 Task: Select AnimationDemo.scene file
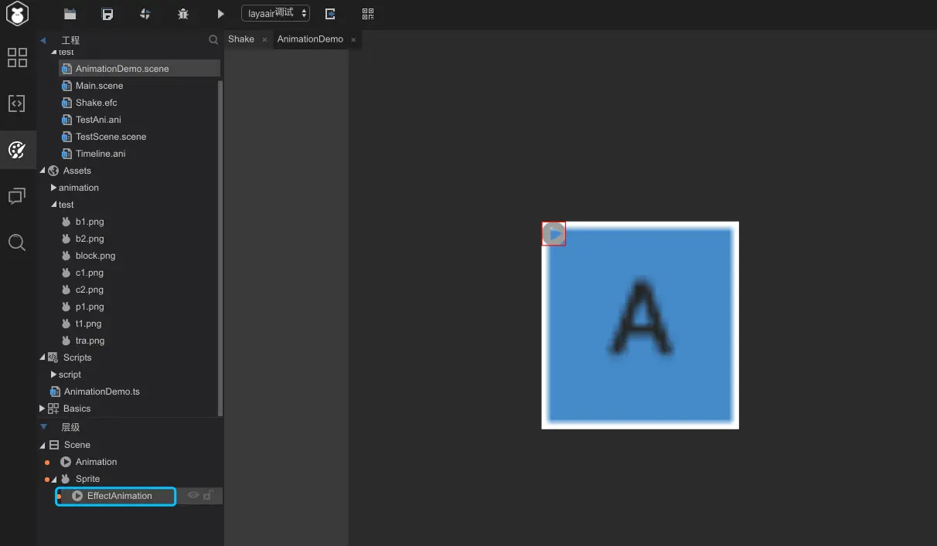140,69
